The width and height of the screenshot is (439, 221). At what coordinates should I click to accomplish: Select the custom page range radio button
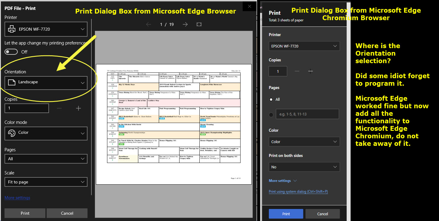[x=271, y=114]
